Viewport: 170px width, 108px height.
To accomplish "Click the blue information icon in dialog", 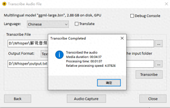I will pos(59,55).
